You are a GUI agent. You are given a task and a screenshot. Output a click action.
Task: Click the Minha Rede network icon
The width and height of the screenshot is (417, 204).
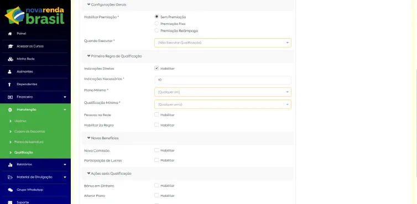click(10, 59)
